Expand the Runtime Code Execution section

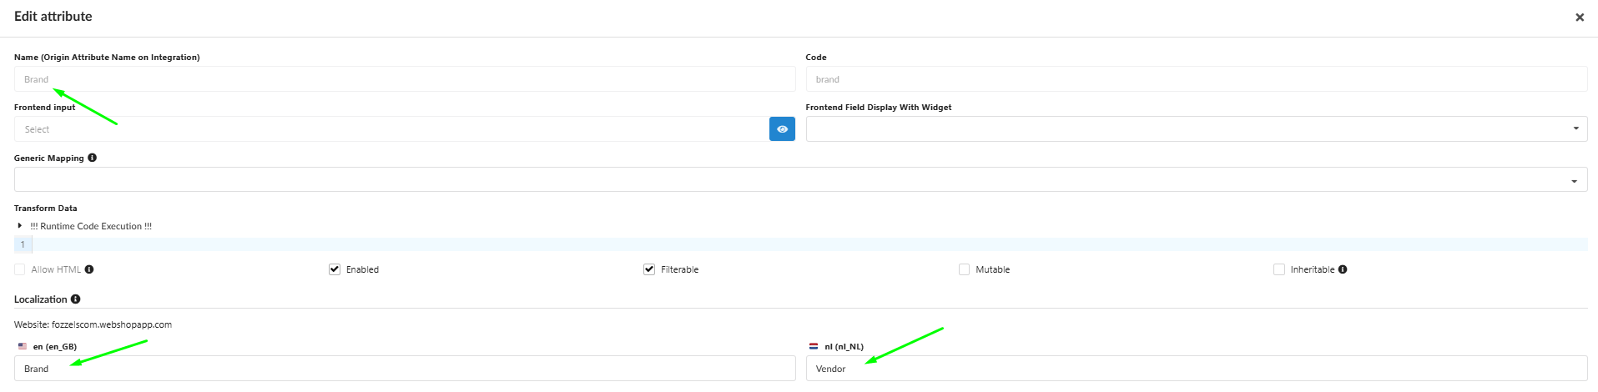click(x=20, y=226)
